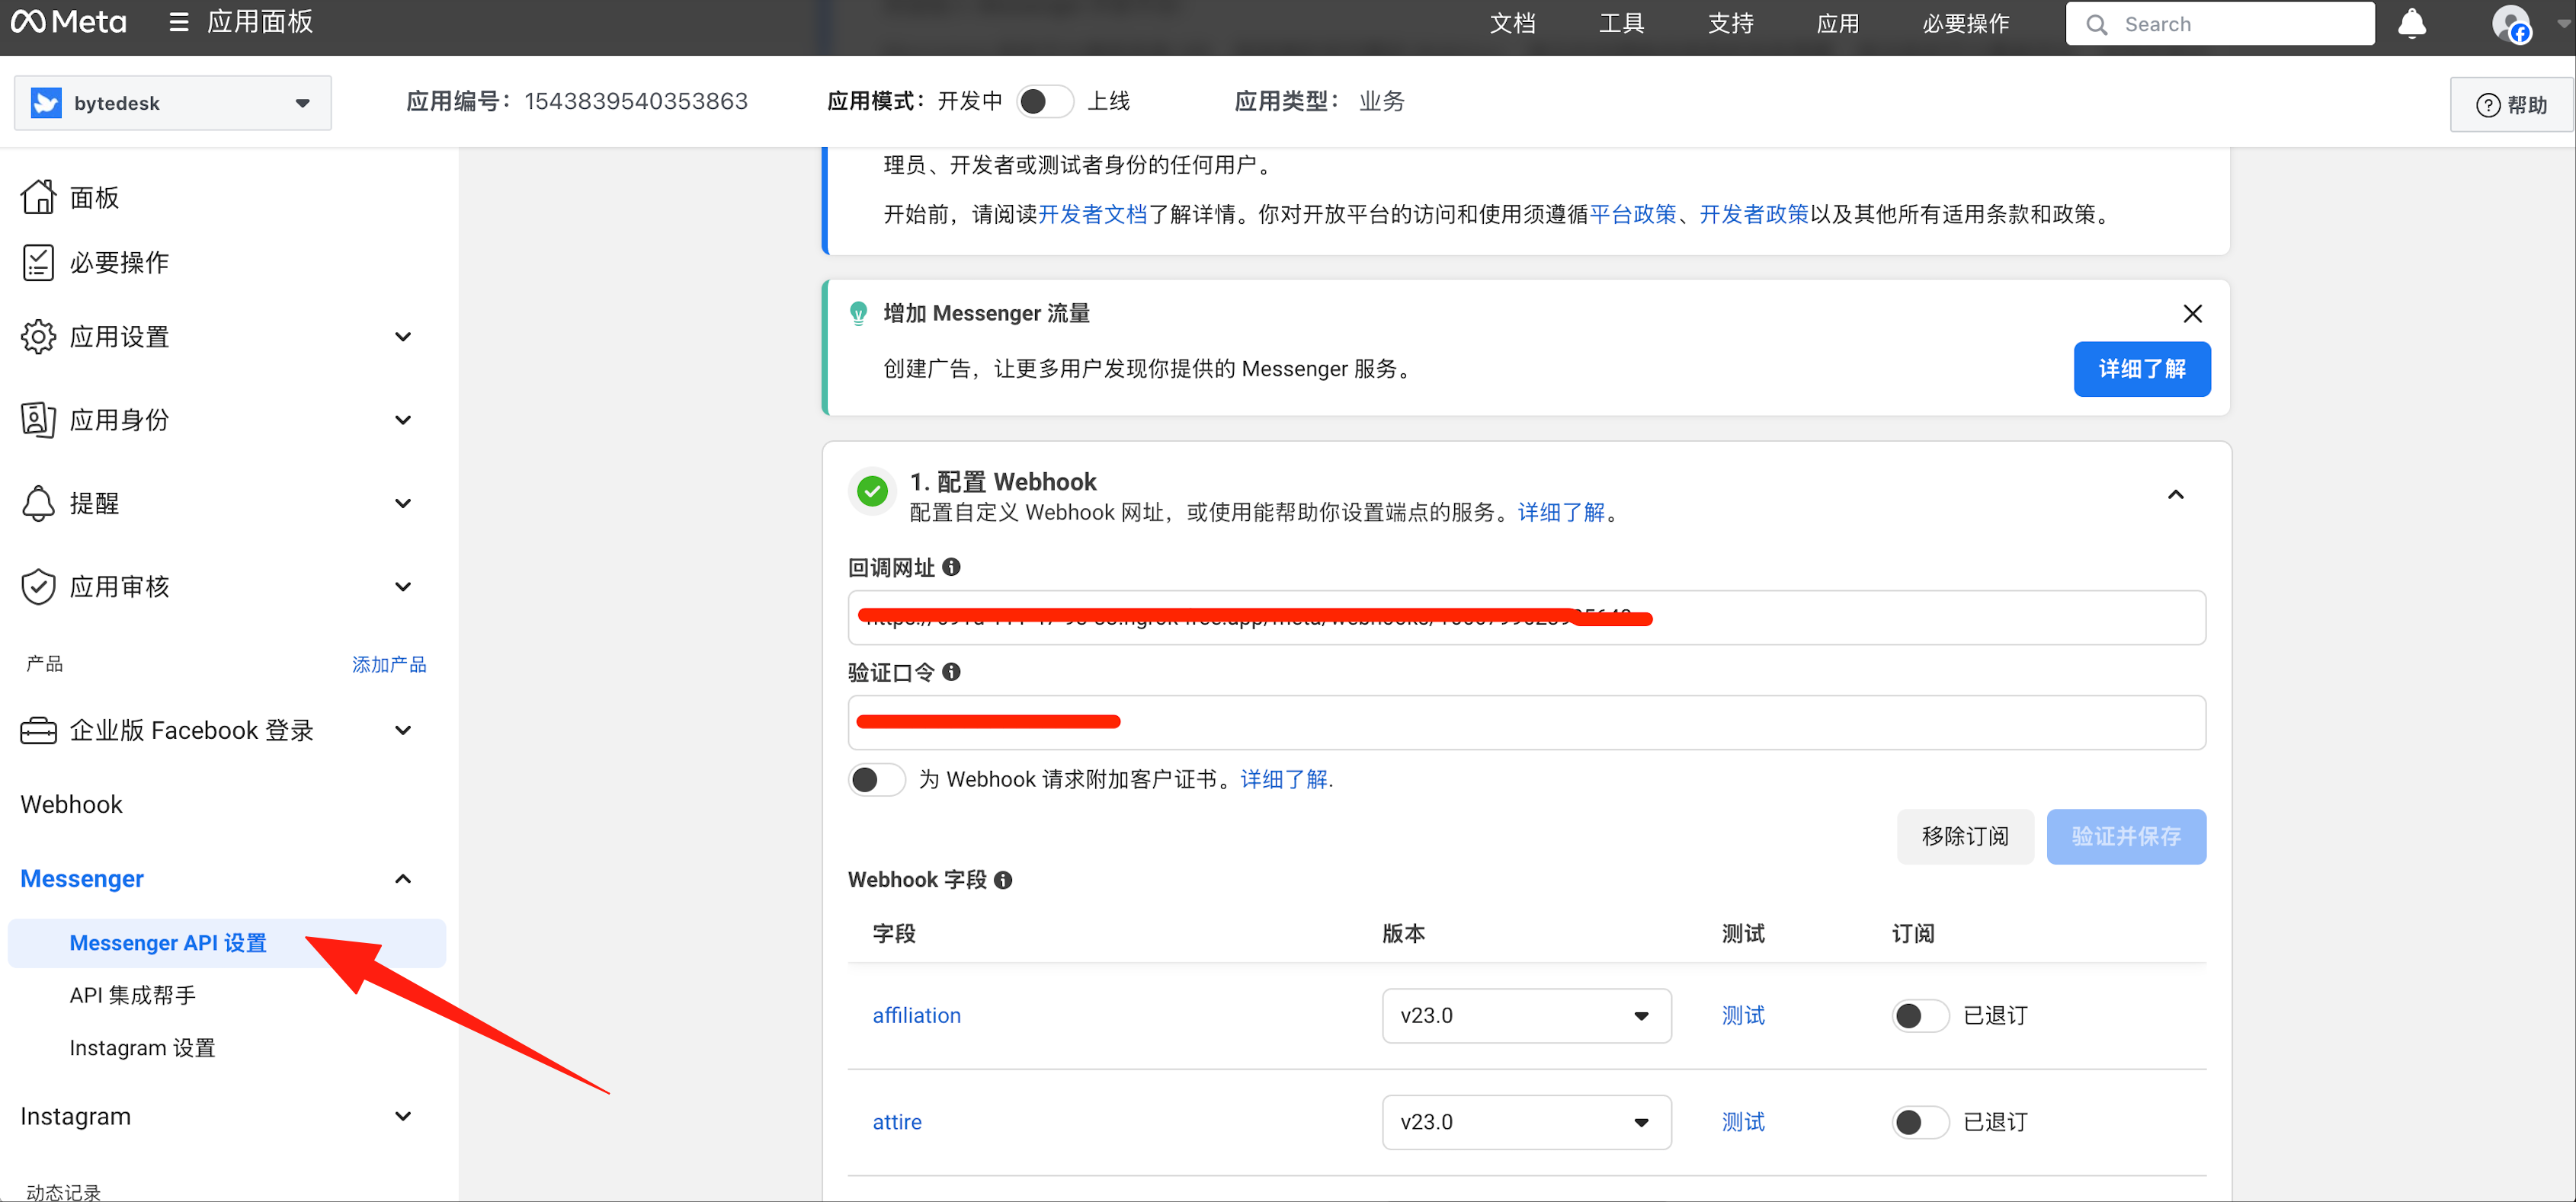Image resolution: width=2576 pixels, height=1202 pixels.
Task: Click the 测试 link for affiliation
Action: [x=1742, y=1015]
